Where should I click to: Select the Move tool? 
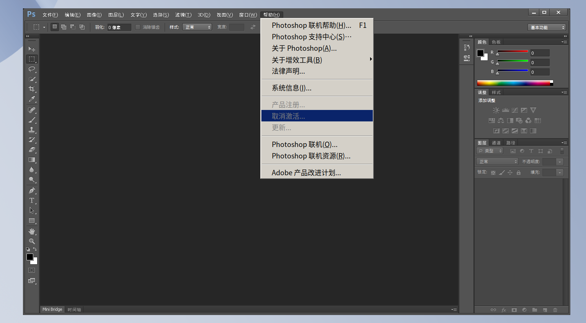coord(32,49)
